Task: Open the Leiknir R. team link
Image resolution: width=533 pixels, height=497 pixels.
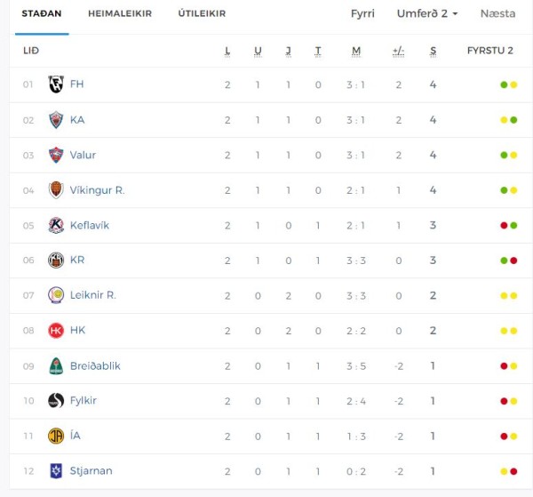Action: pyautogui.click(x=93, y=295)
